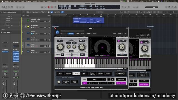Open the List Editors button

point(166,7)
